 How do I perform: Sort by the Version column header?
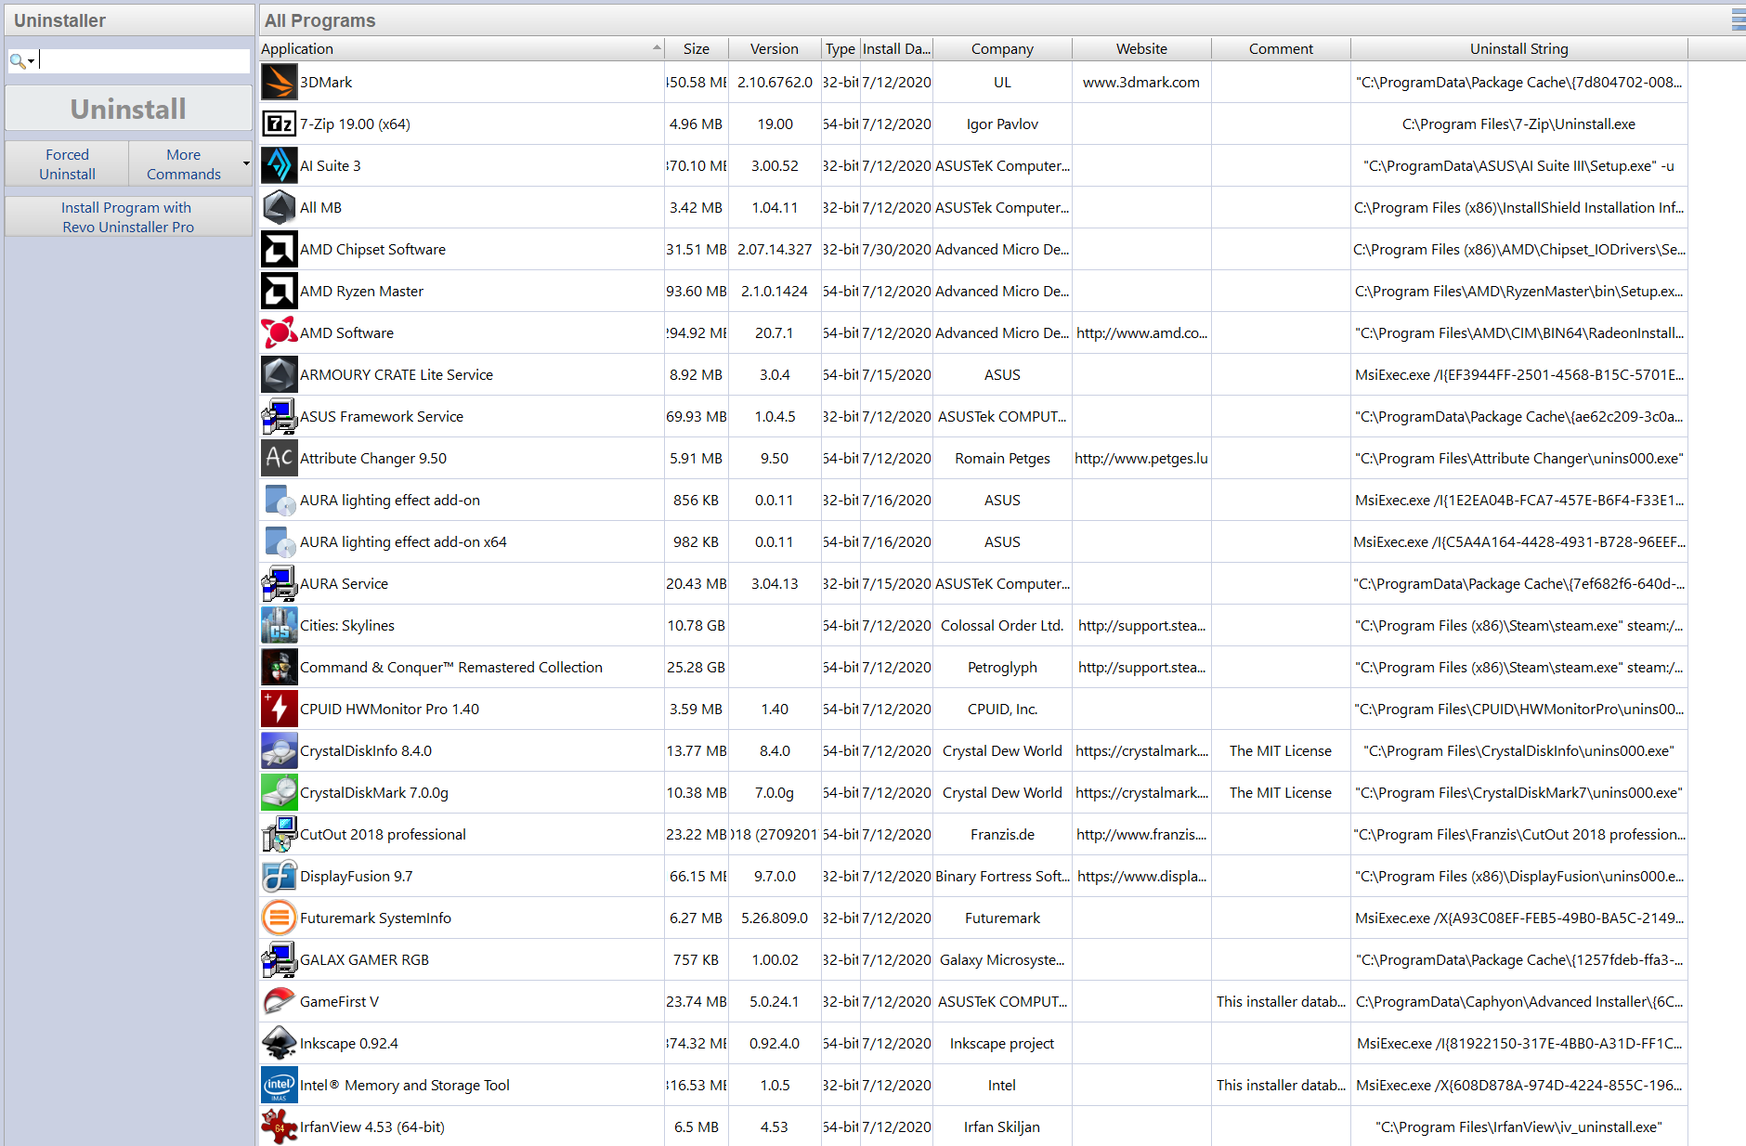775,48
